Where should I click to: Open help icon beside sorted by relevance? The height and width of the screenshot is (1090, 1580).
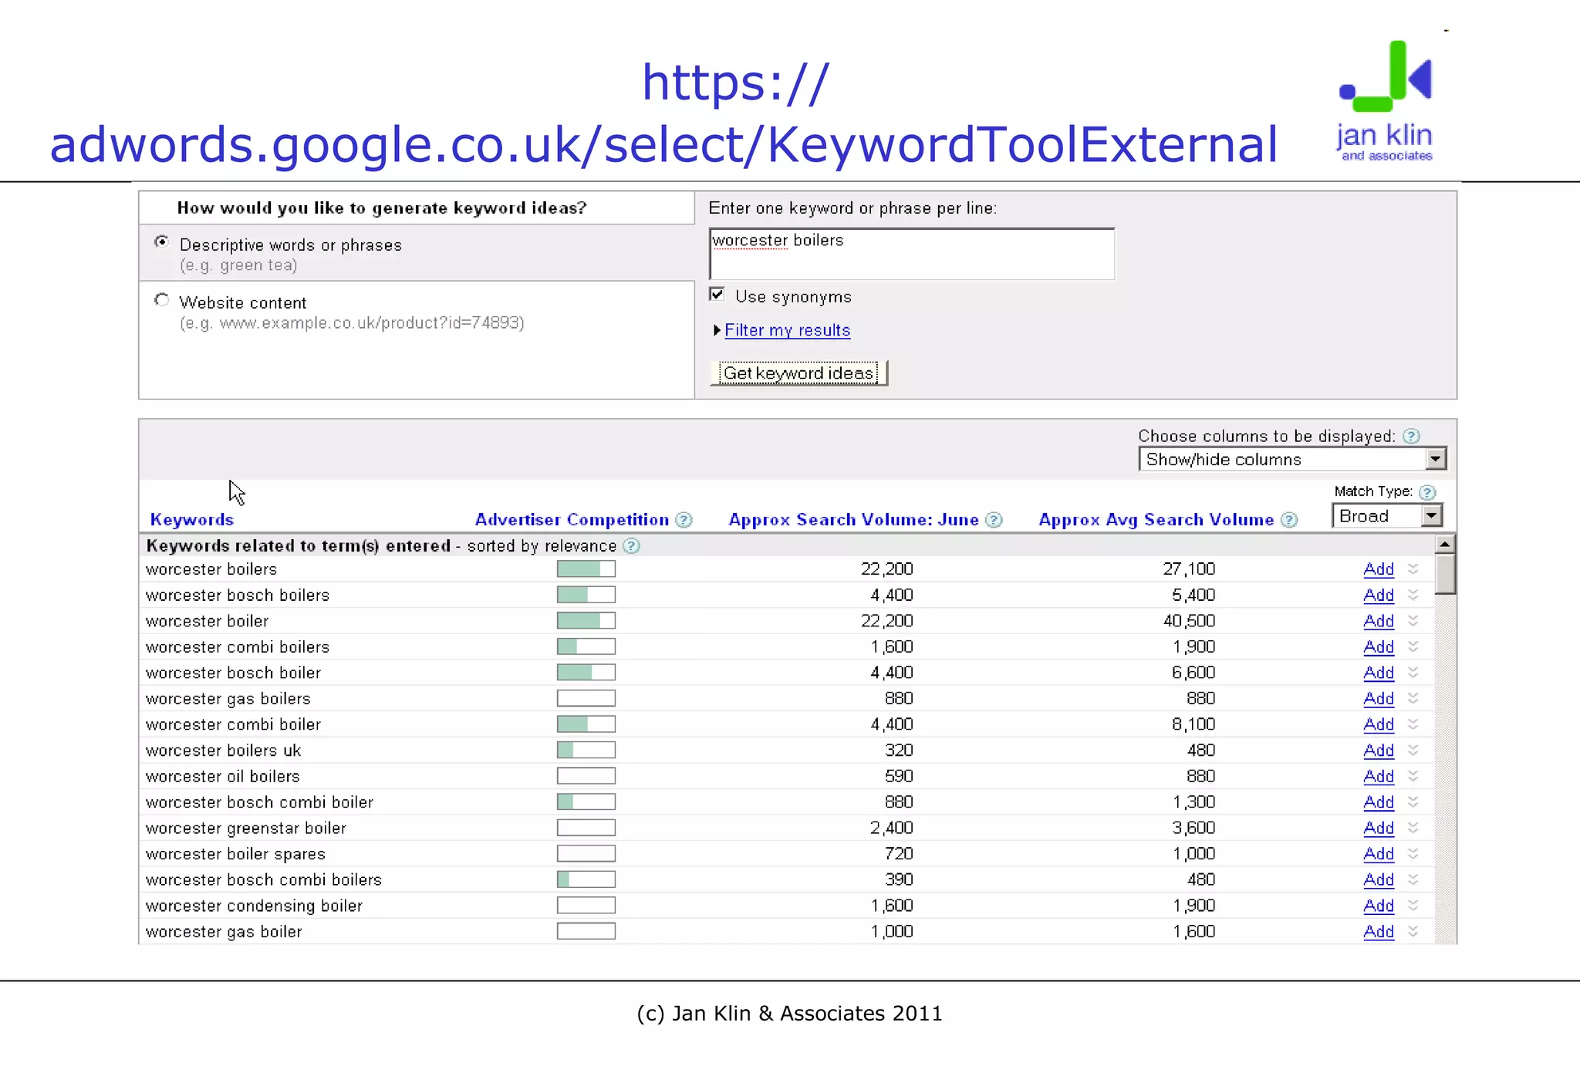click(631, 546)
